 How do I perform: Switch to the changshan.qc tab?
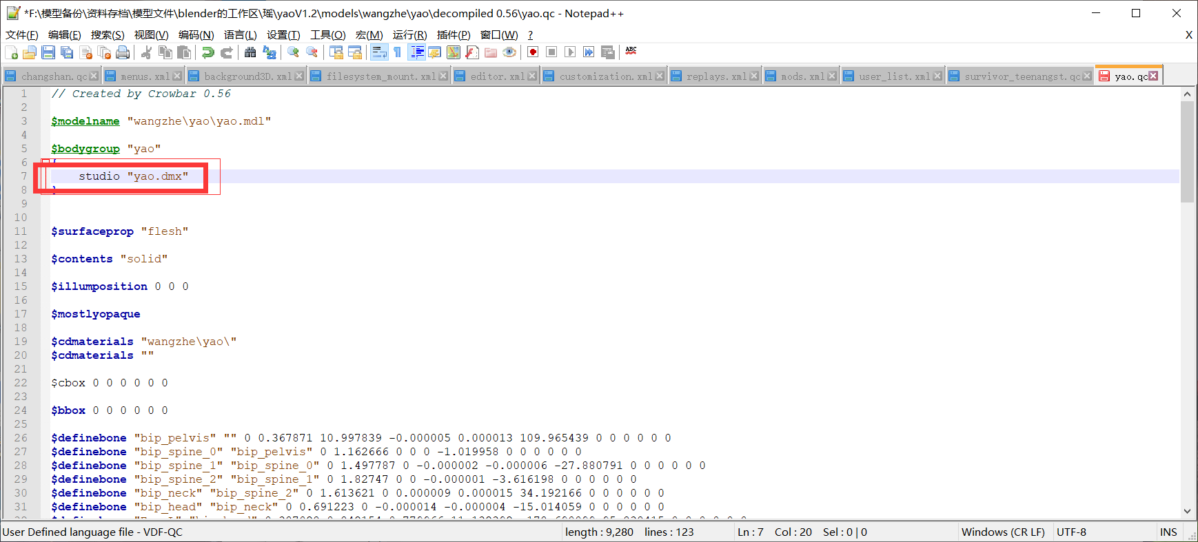(x=54, y=76)
